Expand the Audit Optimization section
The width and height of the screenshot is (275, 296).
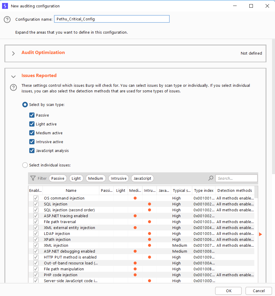[x=13, y=53]
